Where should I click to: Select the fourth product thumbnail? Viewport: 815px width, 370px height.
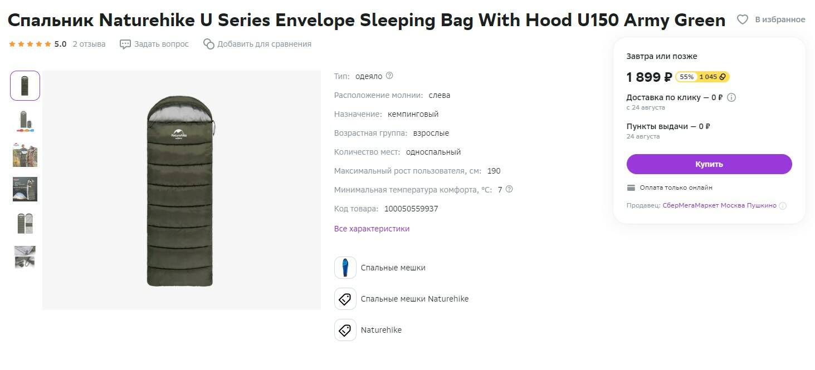[25, 189]
